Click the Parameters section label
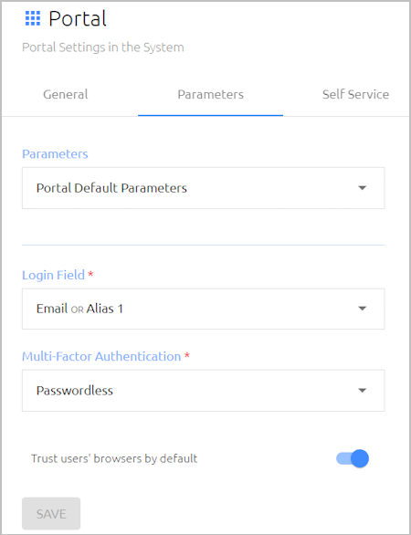Viewport: 411px width, 535px height. [56, 154]
